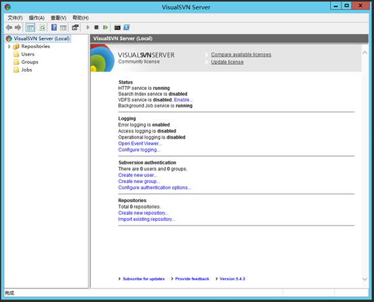The width and height of the screenshot is (374, 302).
Task: Click the Jobs label in tree
Action: click(x=26, y=70)
